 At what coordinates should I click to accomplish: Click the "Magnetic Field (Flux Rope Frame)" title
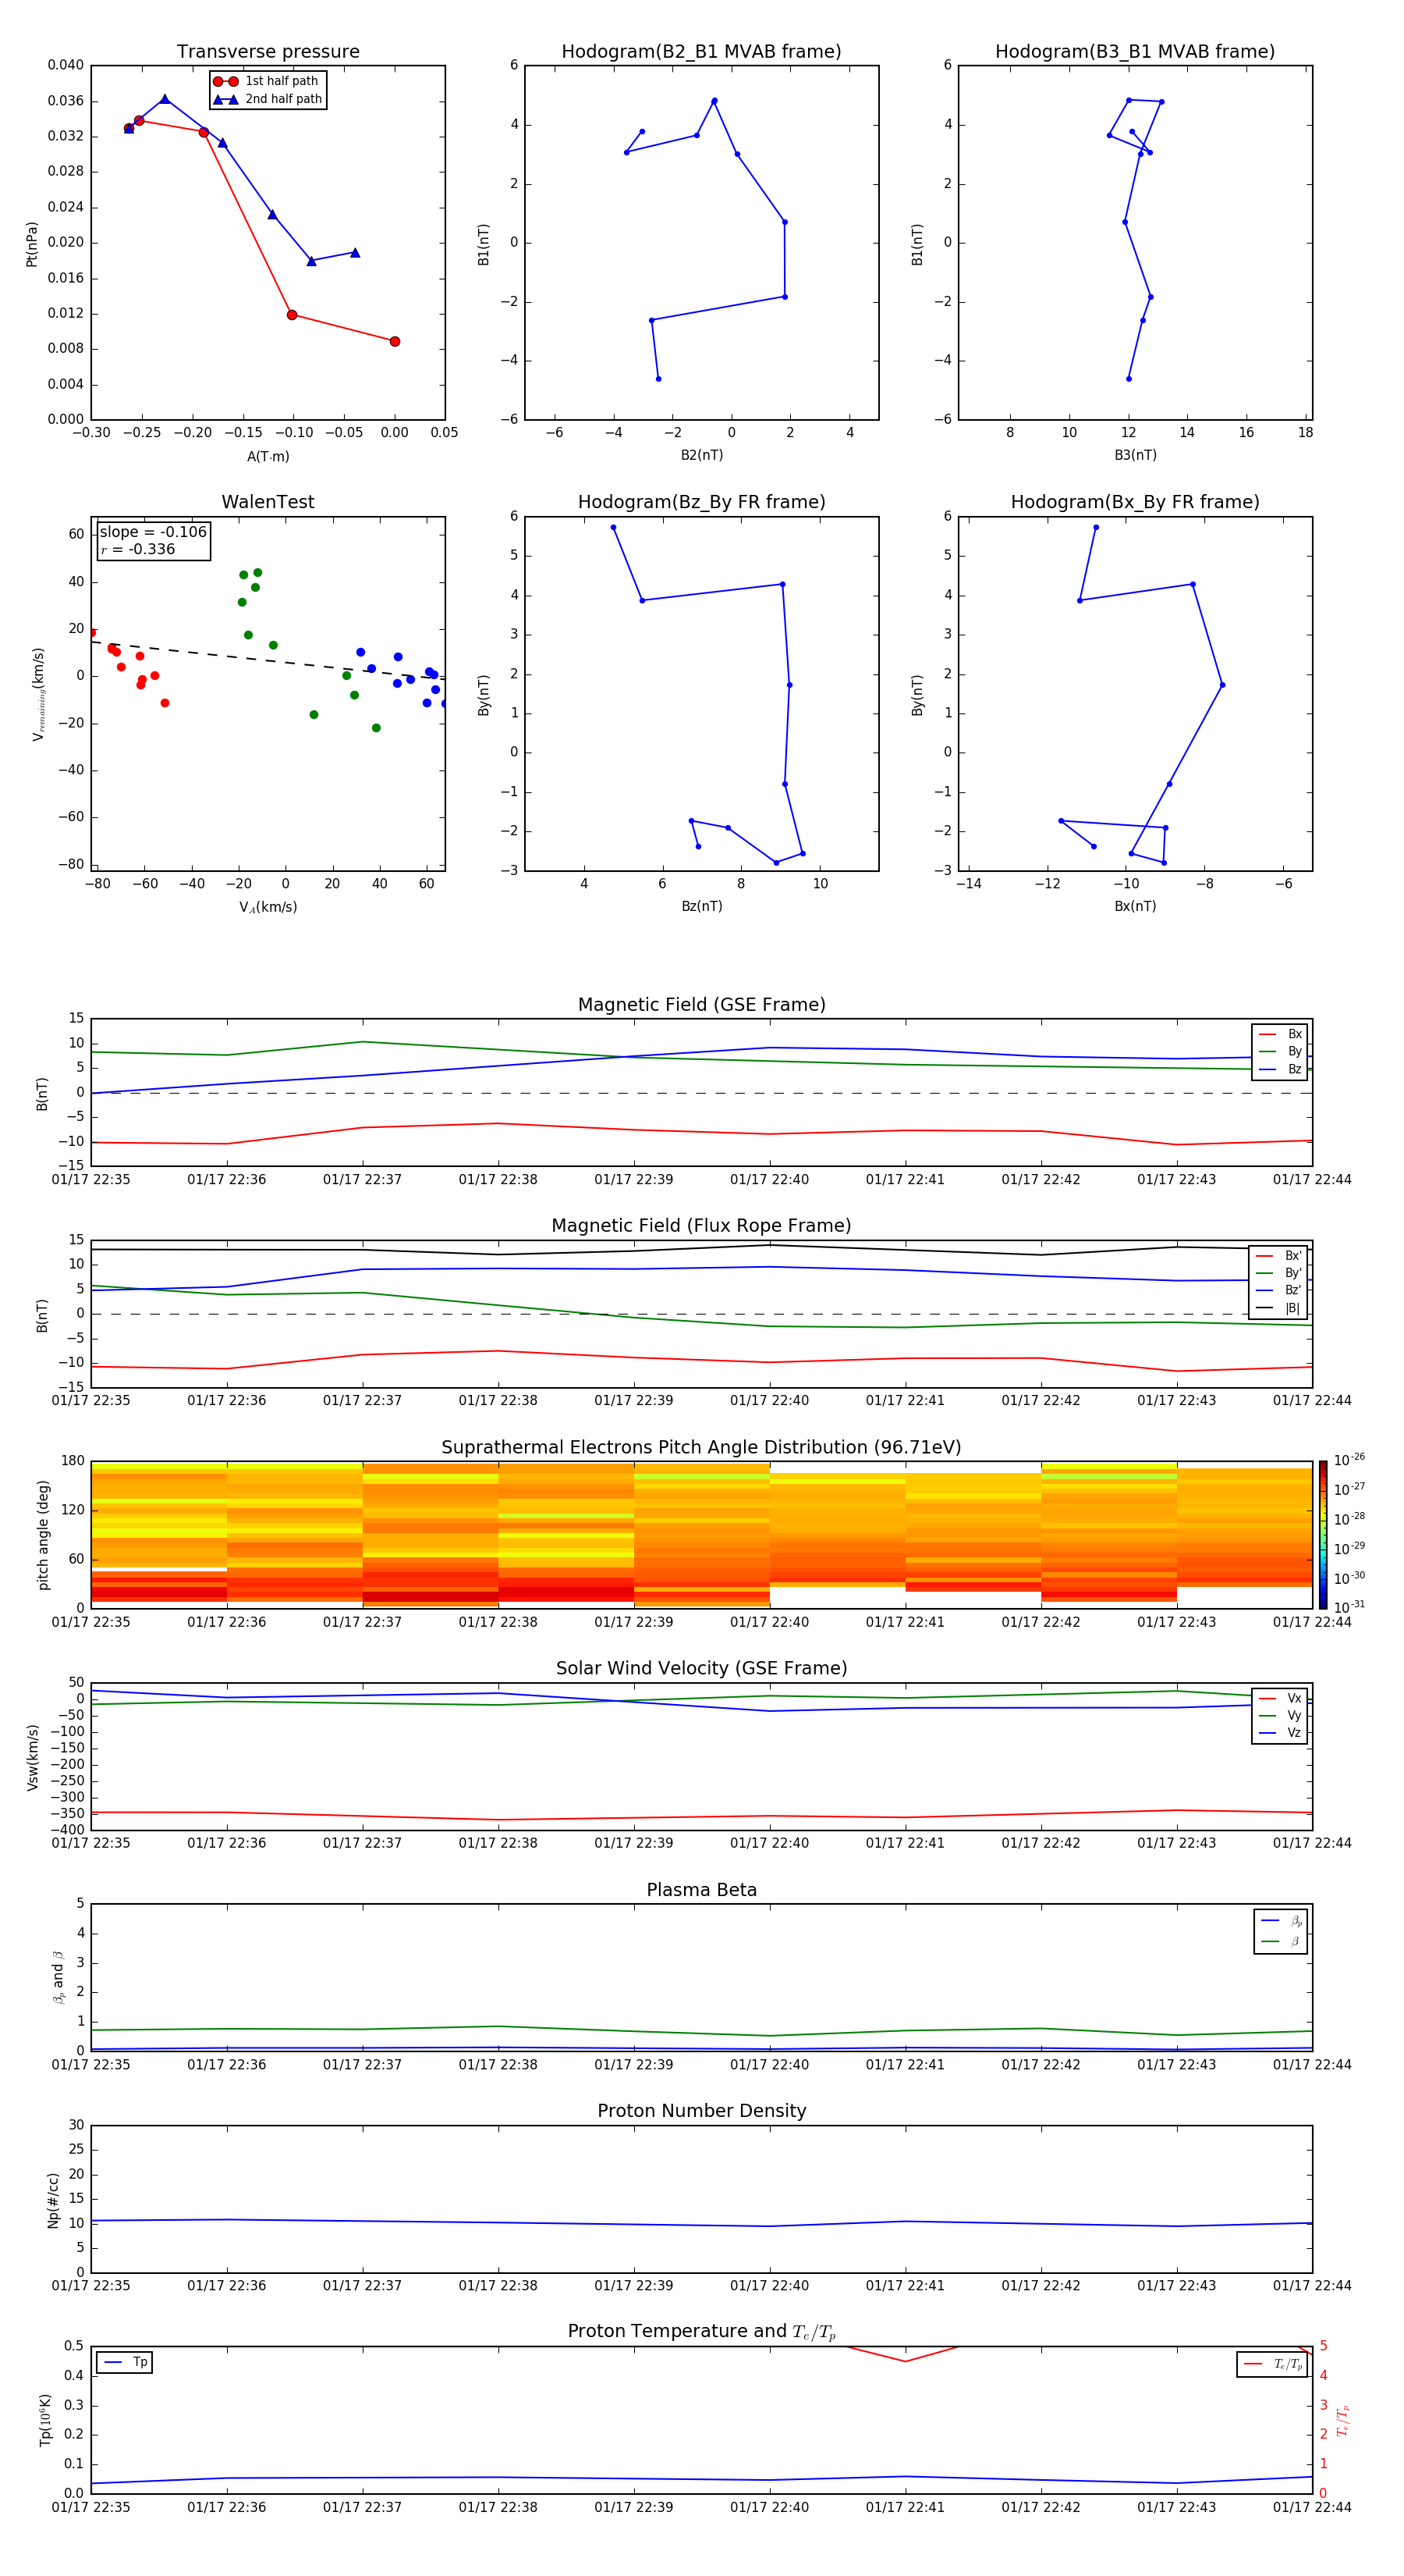701,1226
